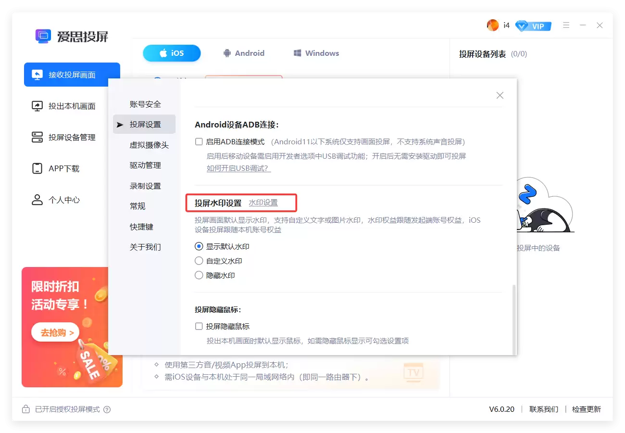Click the help icon beside 已开启授权投屏模式

coord(106,409)
